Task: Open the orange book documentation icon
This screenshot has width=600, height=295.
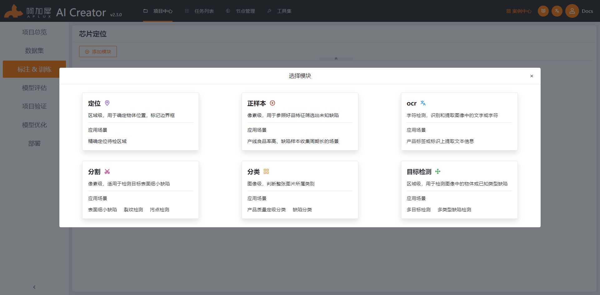Action: pyautogui.click(x=543, y=11)
